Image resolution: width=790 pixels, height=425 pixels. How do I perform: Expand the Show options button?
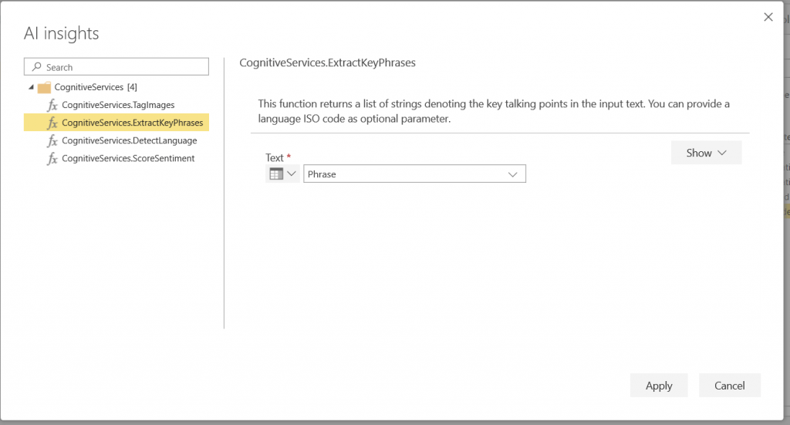coord(707,153)
